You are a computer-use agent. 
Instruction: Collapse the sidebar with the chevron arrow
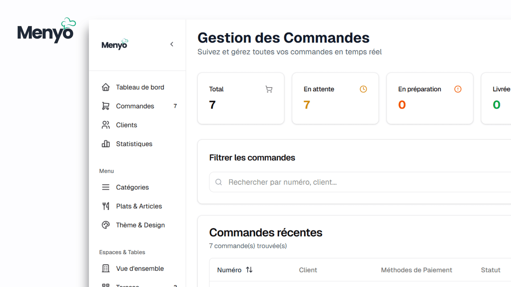pos(172,44)
